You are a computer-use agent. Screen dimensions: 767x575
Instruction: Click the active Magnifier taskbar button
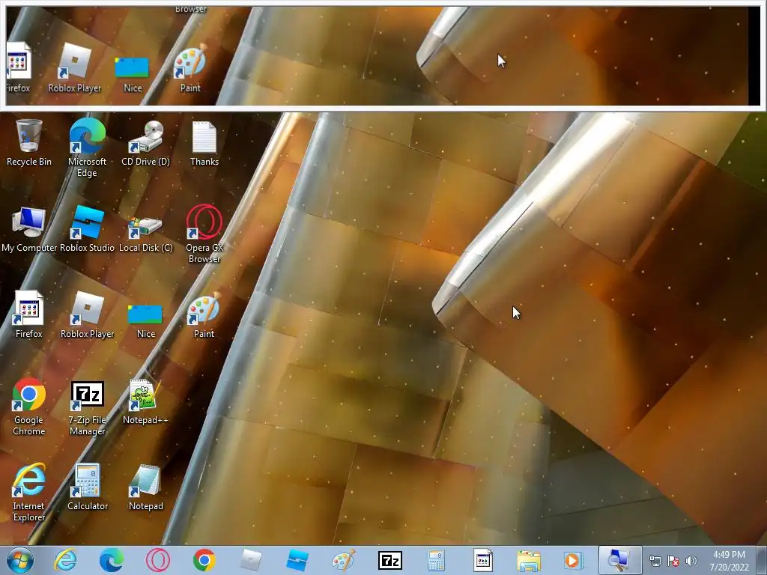click(x=619, y=560)
